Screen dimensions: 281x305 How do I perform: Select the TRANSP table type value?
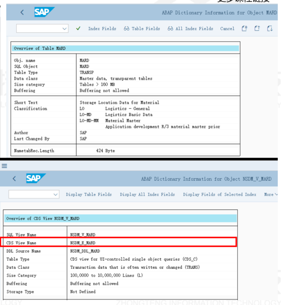[87, 72]
